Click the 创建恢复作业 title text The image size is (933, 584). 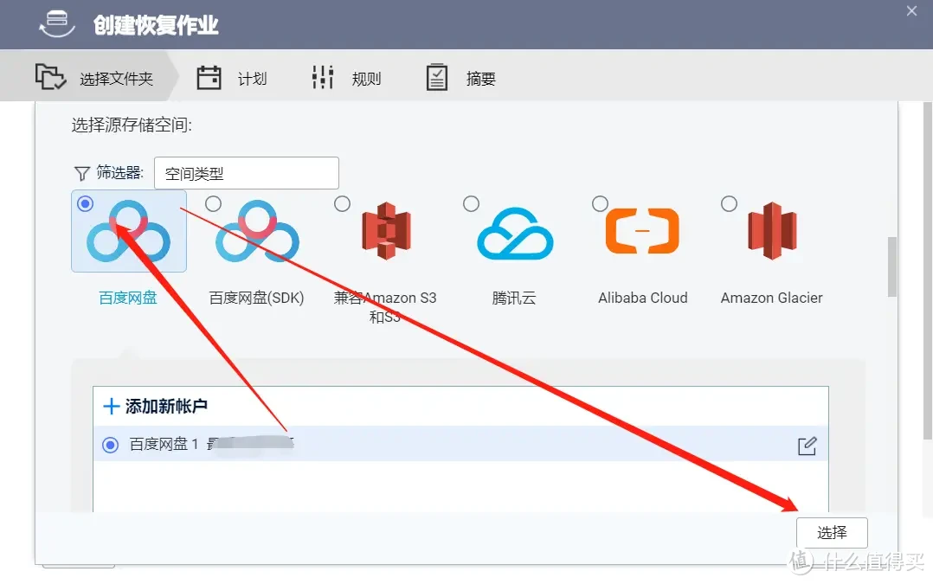156,25
